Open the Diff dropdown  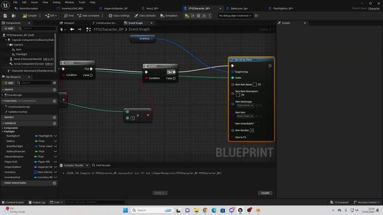[51, 16]
